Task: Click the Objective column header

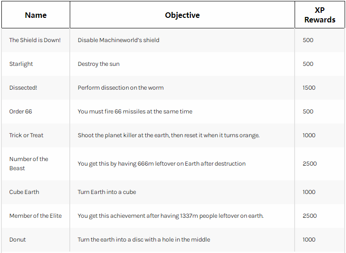Action: coord(182,15)
